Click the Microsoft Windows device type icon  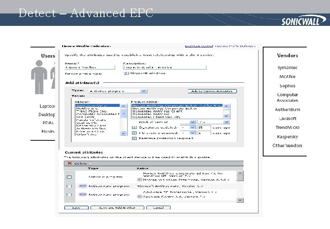pos(126,73)
